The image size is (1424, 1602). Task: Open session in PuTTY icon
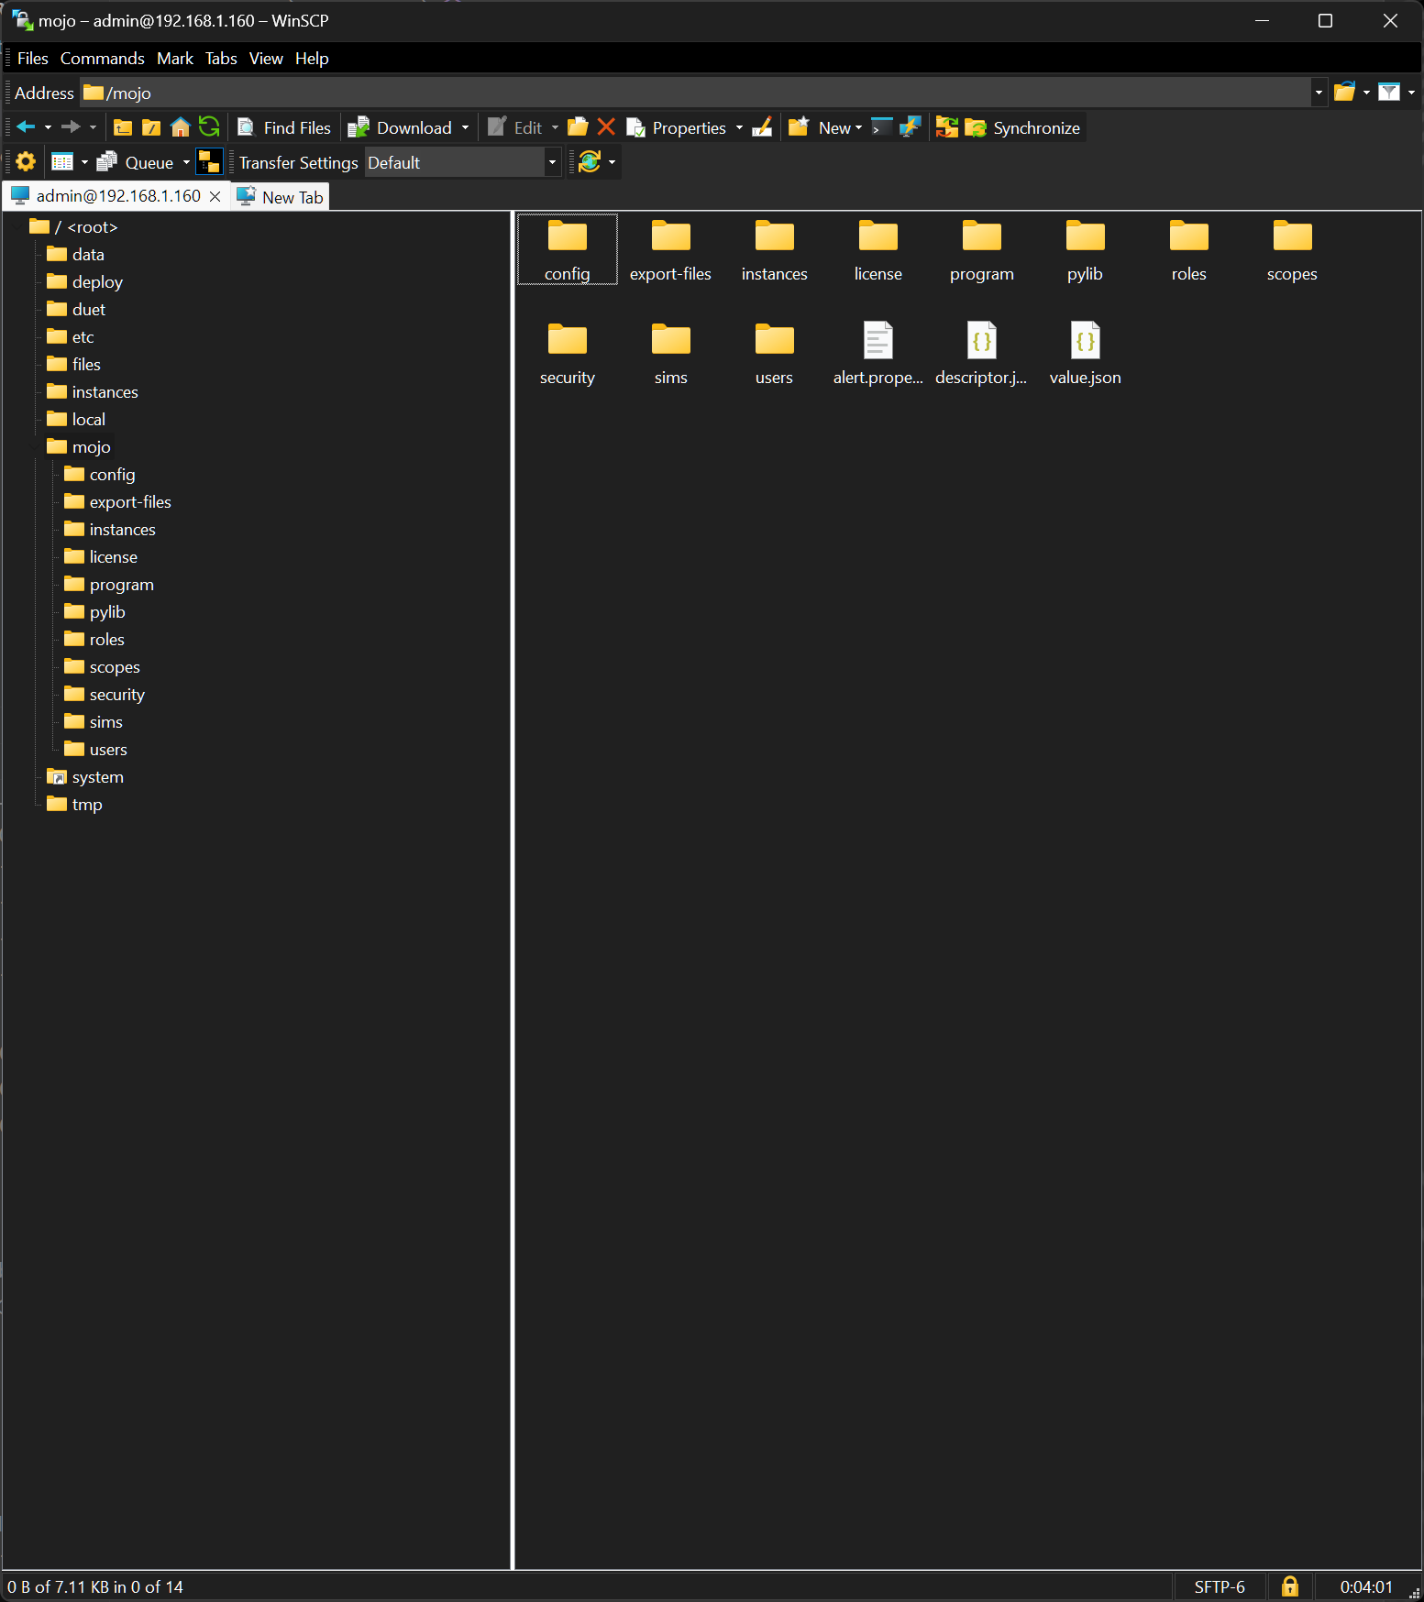pos(910,127)
